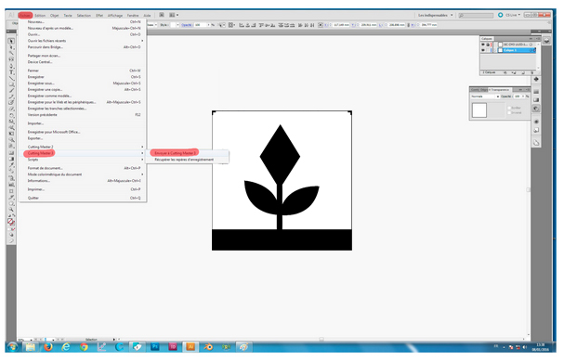Open Google Chrome from the taskbar
The width and height of the screenshot is (564, 361).
(x=84, y=347)
